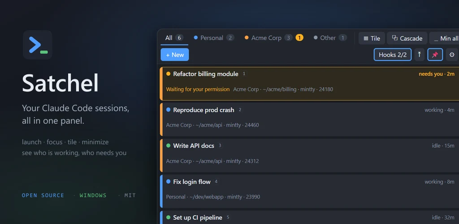Click the MIT license label
Screen dimensions: 459x224
(x=130, y=195)
